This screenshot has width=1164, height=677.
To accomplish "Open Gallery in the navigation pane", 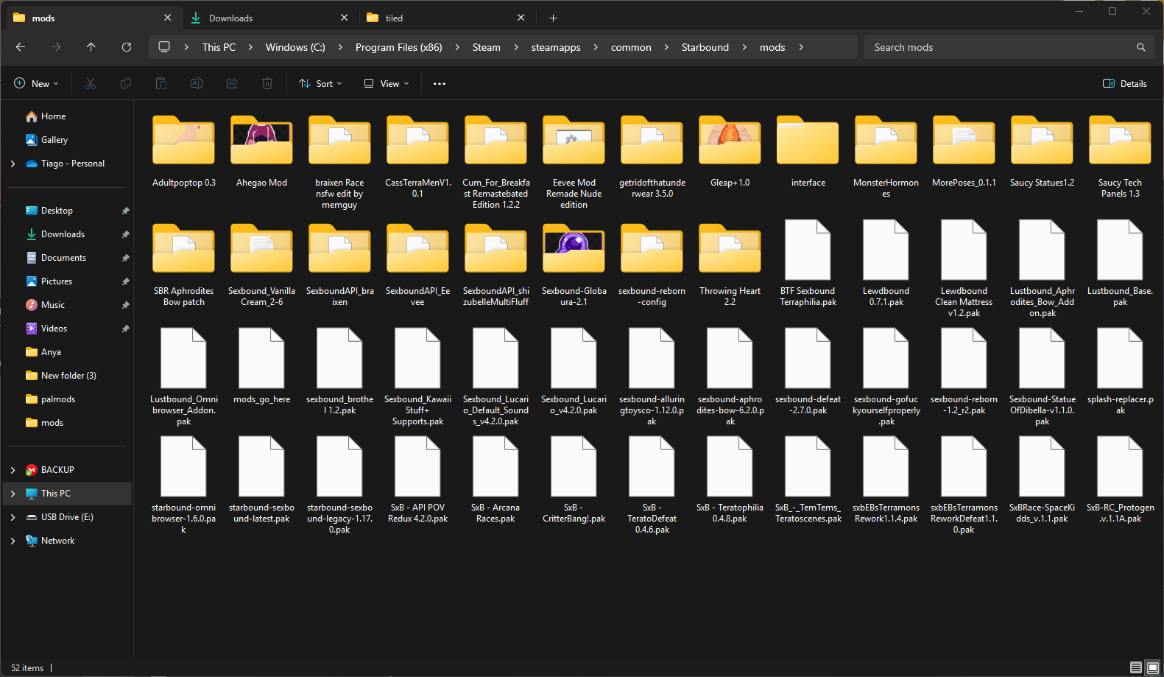I will tap(54, 140).
